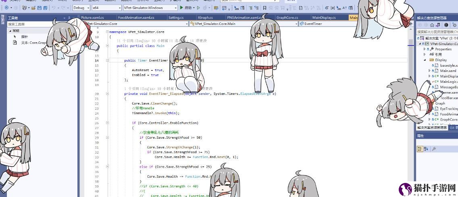This screenshot has height=197, width=458.
Task: Open dropdown arrow next to Start button
Action: pos(194,8)
